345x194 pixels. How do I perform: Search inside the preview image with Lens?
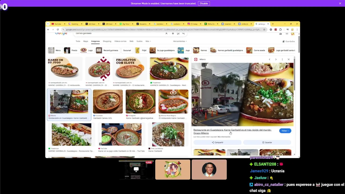pos(196,122)
